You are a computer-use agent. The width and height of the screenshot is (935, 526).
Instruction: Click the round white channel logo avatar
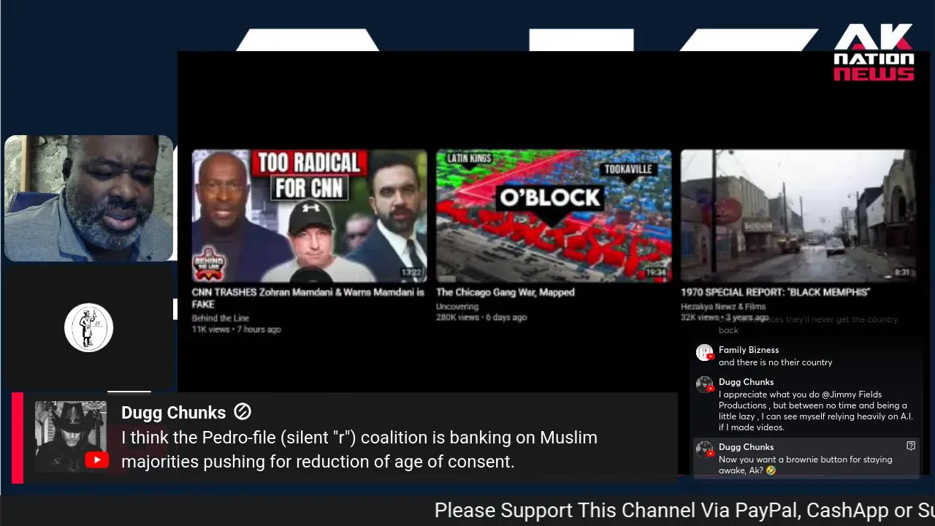coord(88,328)
